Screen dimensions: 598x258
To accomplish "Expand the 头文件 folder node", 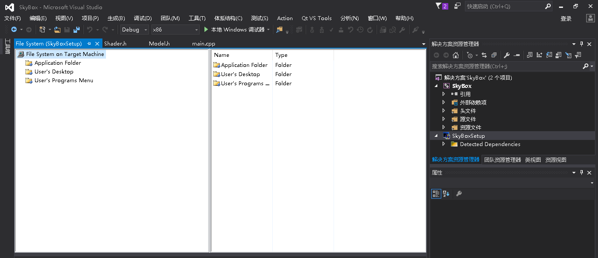I will click(x=443, y=111).
